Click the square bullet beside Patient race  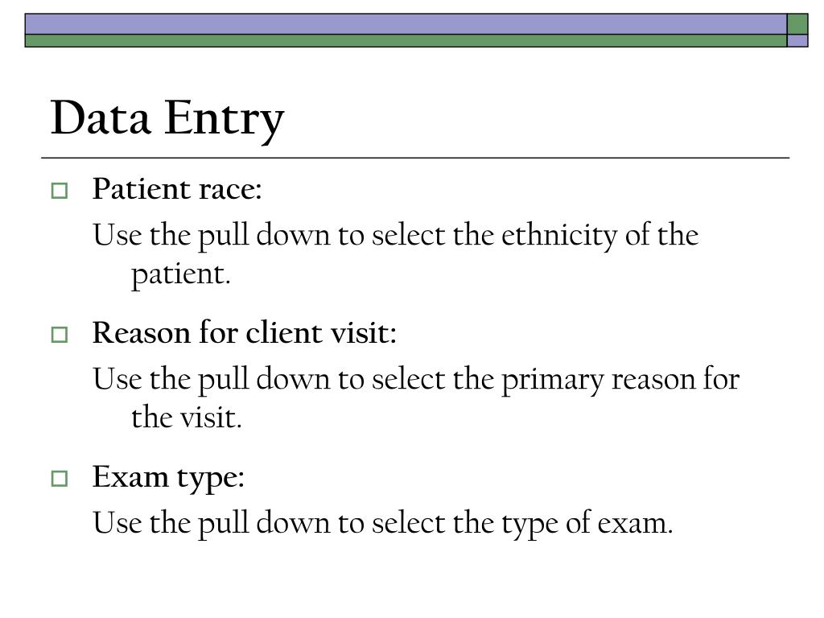click(x=60, y=190)
